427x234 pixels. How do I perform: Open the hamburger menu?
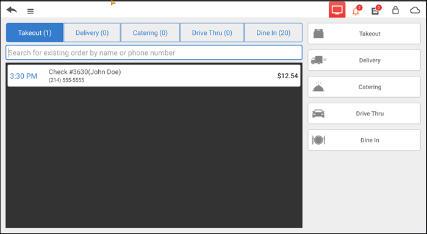[x=30, y=11]
